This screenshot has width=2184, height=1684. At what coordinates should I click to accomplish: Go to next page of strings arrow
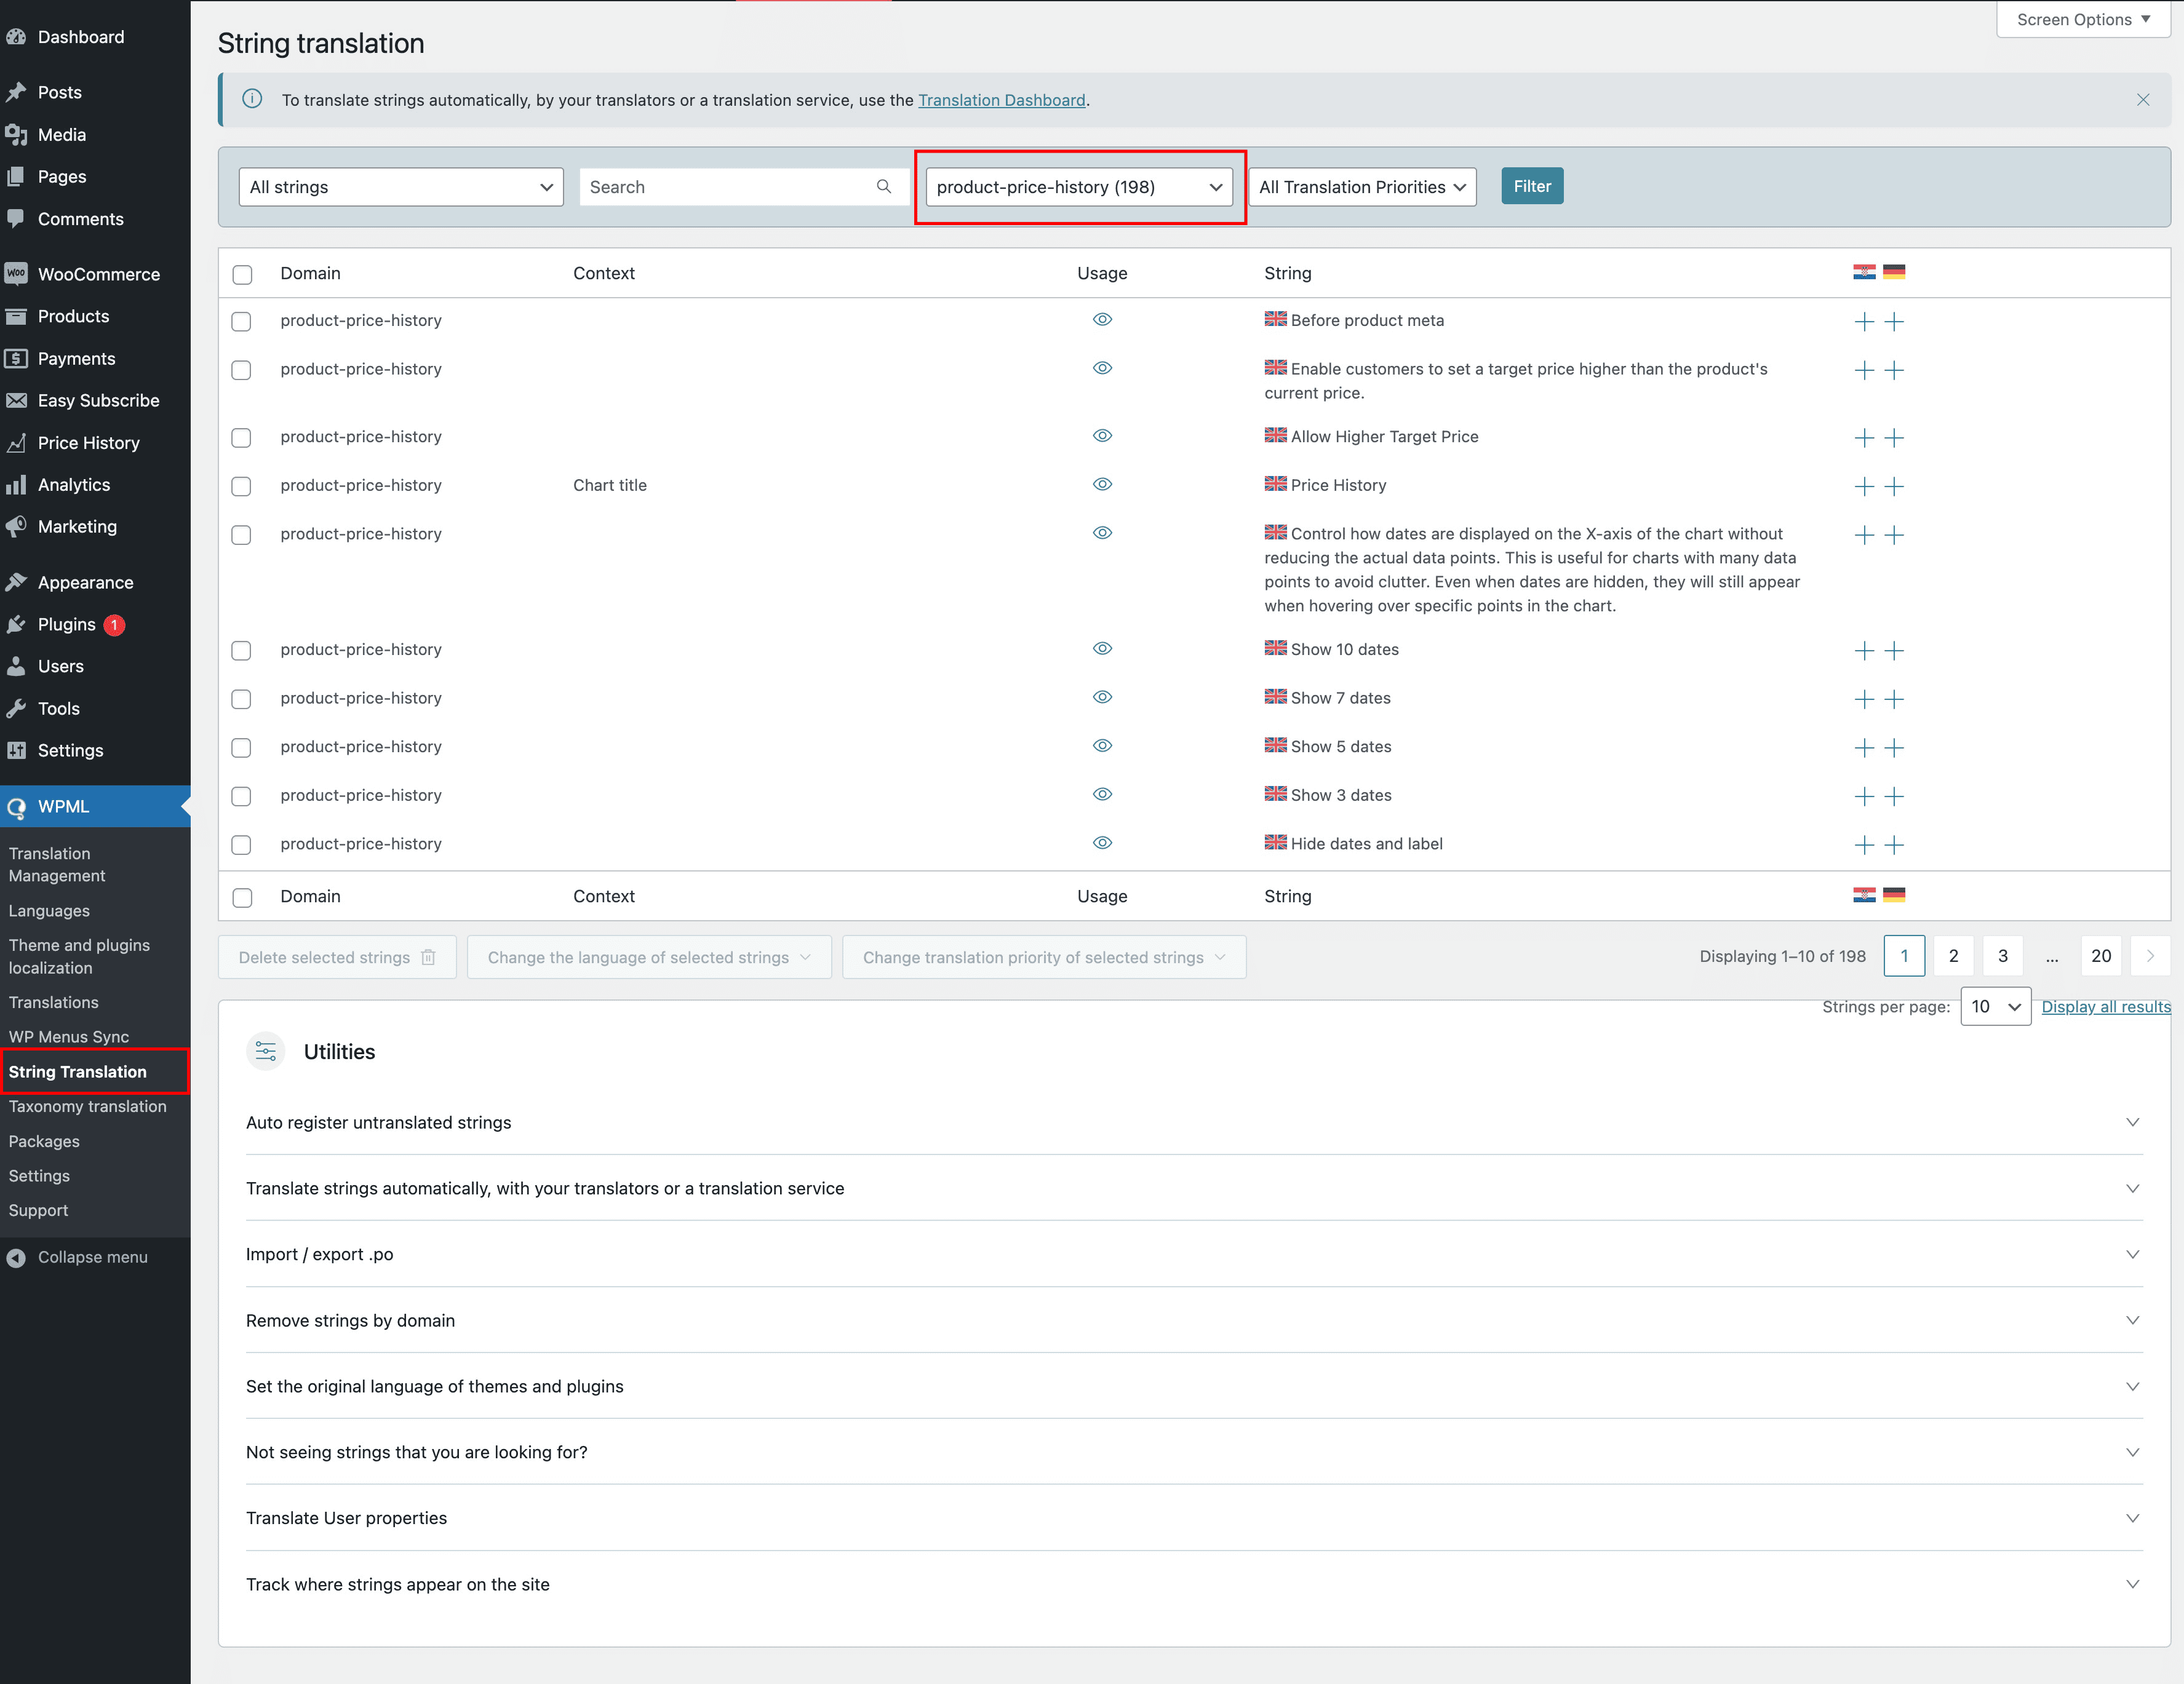(2149, 956)
